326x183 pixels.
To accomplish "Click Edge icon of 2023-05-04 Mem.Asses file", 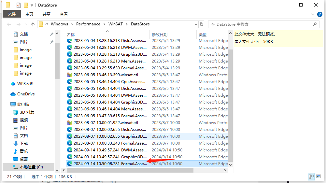I will coord(70,61).
